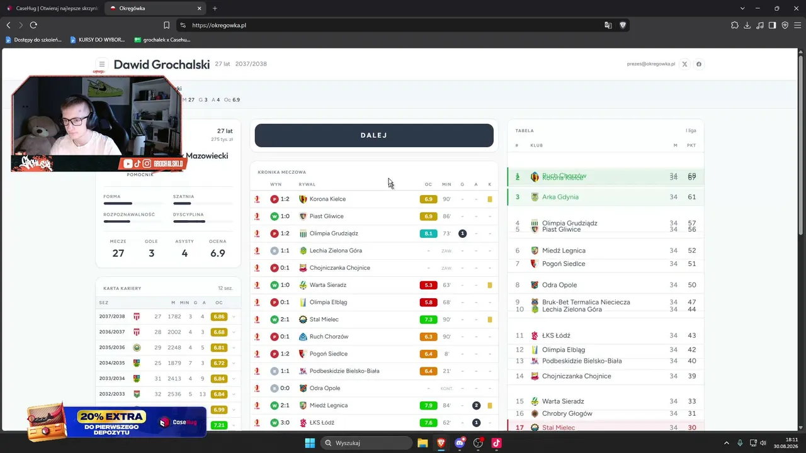Image resolution: width=806 pixels, height=453 pixels.
Task: Click the club crest for season 2035/2036
Action: tap(137, 347)
